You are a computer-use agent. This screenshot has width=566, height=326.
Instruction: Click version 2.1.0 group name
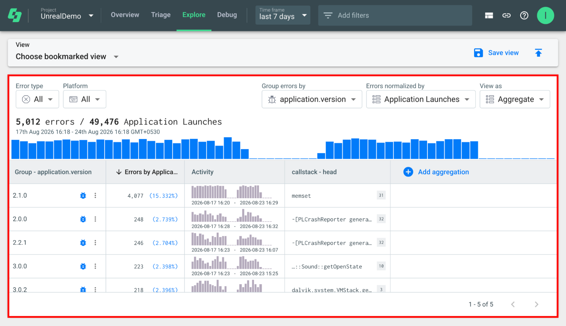tap(20, 195)
